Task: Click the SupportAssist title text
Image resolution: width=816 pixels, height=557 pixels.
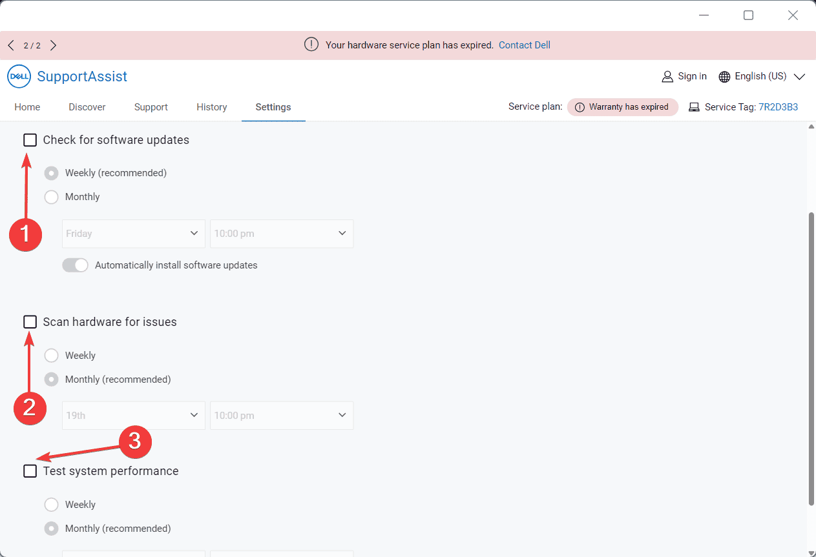Action: 82,76
